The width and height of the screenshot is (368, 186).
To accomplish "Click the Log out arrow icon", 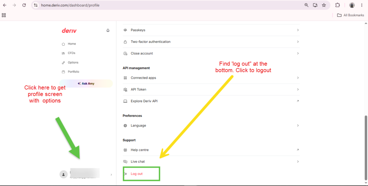I will click(125, 174).
